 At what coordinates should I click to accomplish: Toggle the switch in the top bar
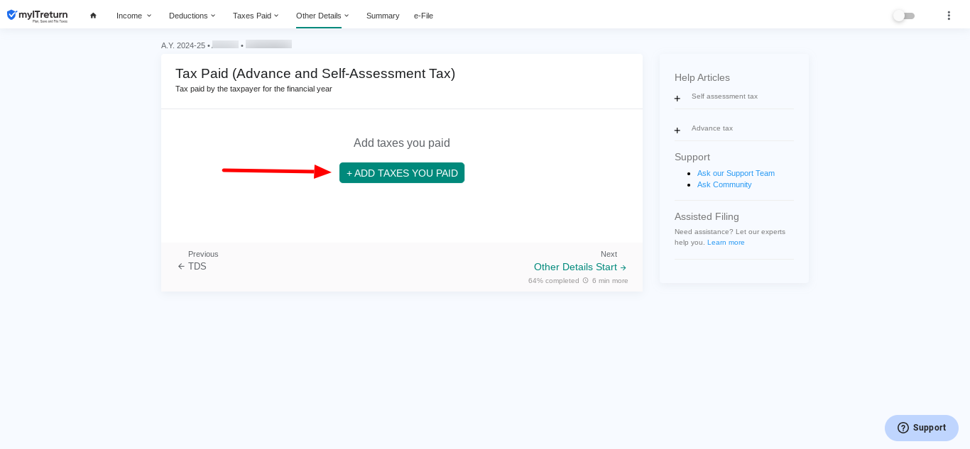(x=903, y=16)
